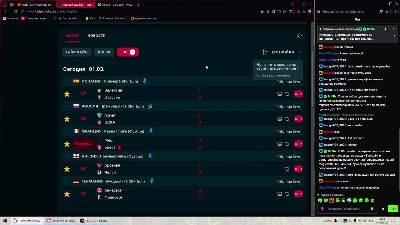Toggle favourite star for Арсенал – Челси

pos(67,169)
